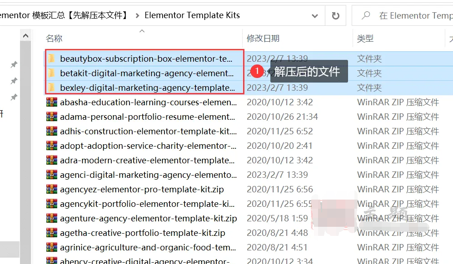Click the date 2020/5/18 1:59
This screenshot has width=453, height=264.
coord(277,219)
